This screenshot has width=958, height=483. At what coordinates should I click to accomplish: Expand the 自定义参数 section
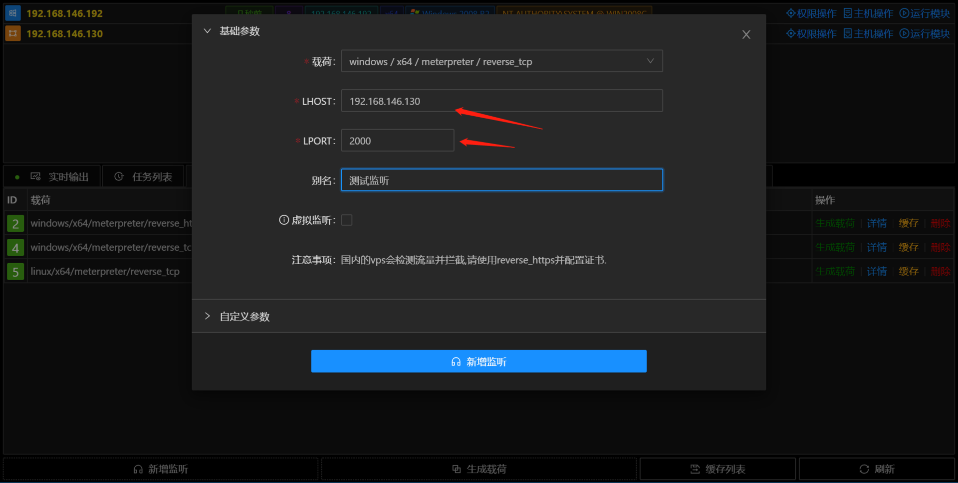(208, 316)
